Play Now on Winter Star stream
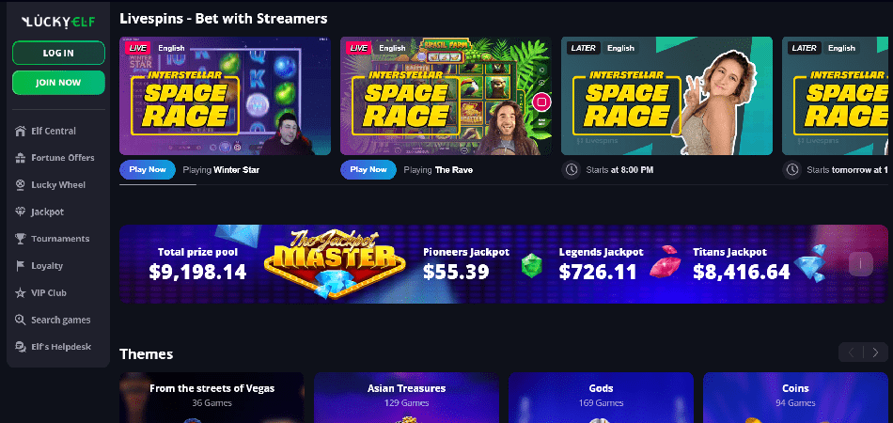The image size is (893, 423). [x=148, y=169]
